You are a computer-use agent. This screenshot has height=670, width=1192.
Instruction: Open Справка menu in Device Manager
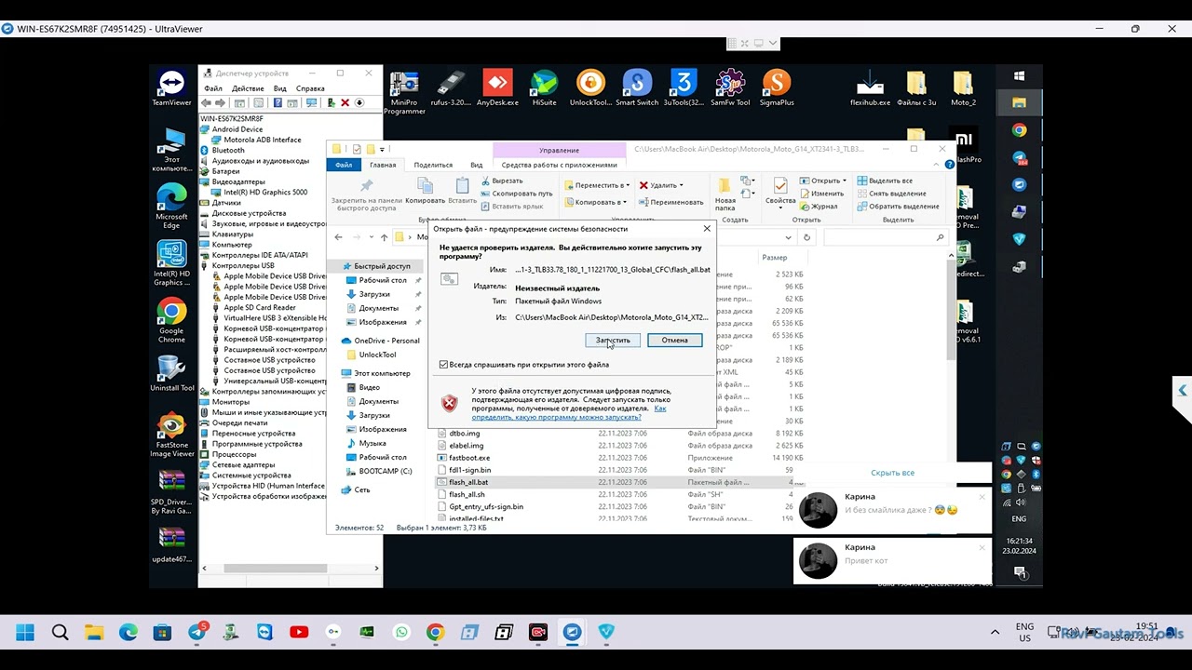pos(309,88)
